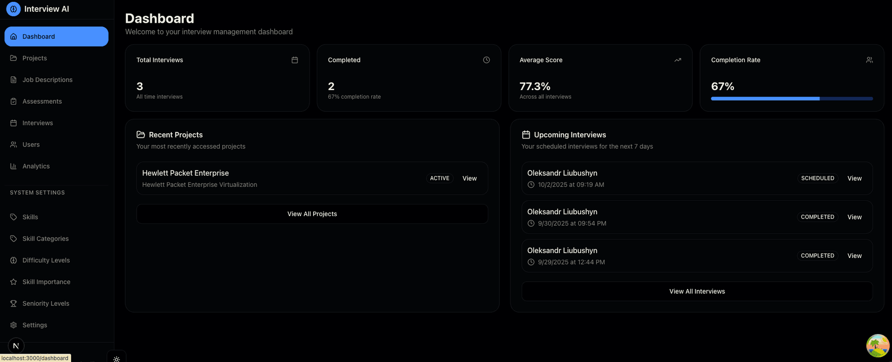View the scheduled 10/2/2025 interview

pos(854,178)
